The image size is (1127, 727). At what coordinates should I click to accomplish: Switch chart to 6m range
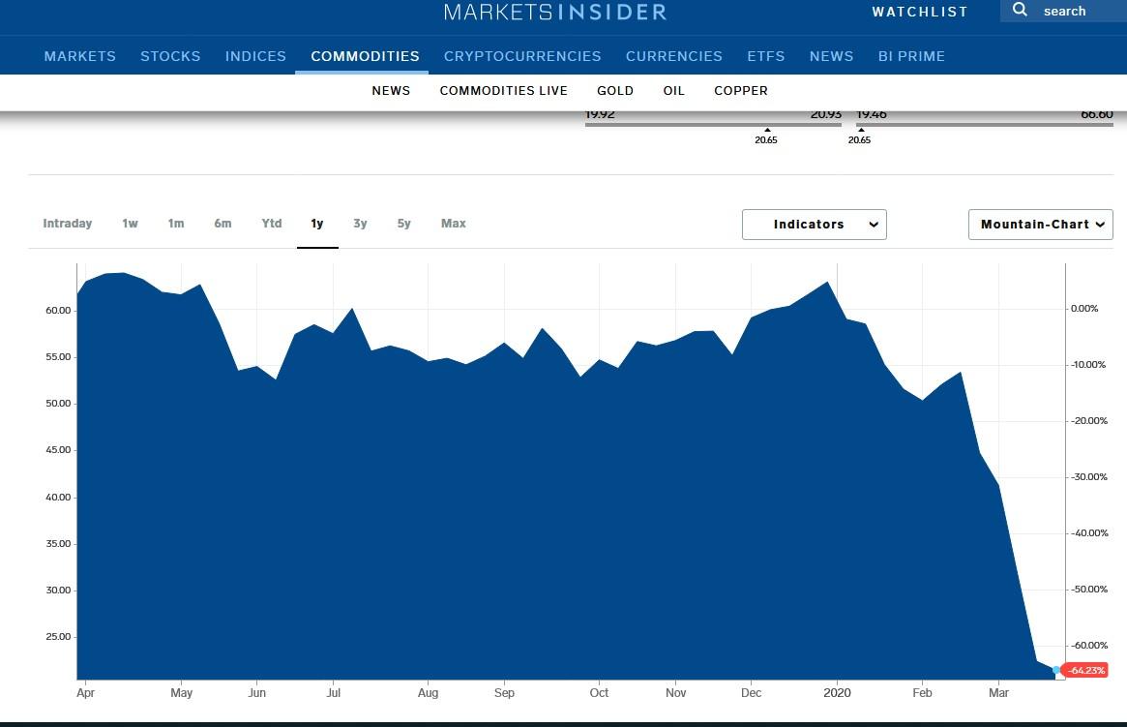point(222,224)
